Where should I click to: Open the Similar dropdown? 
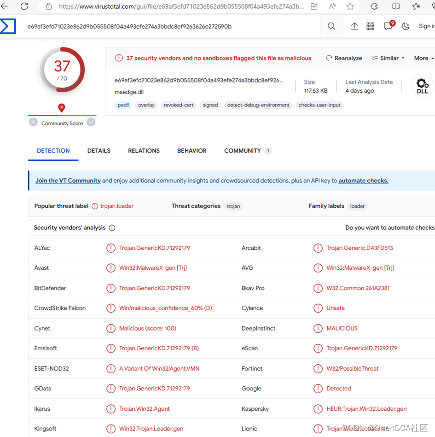[x=388, y=58]
